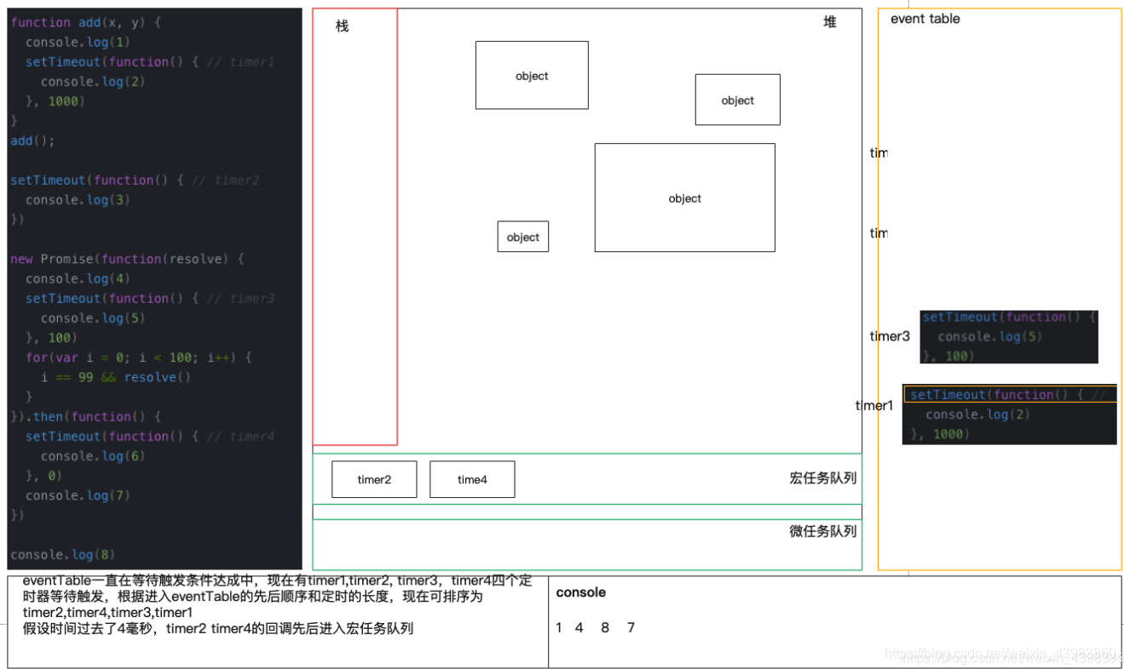1124x669 pixels.
Task: Click the '}).then(function() {' code line
Action: (x=85, y=416)
